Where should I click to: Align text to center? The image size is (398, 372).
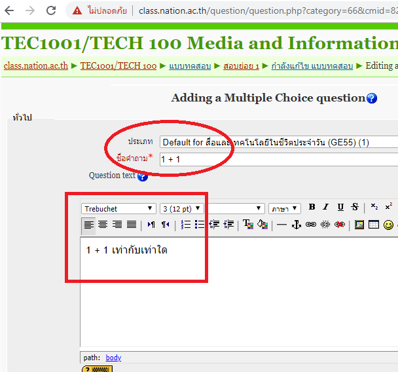(103, 225)
